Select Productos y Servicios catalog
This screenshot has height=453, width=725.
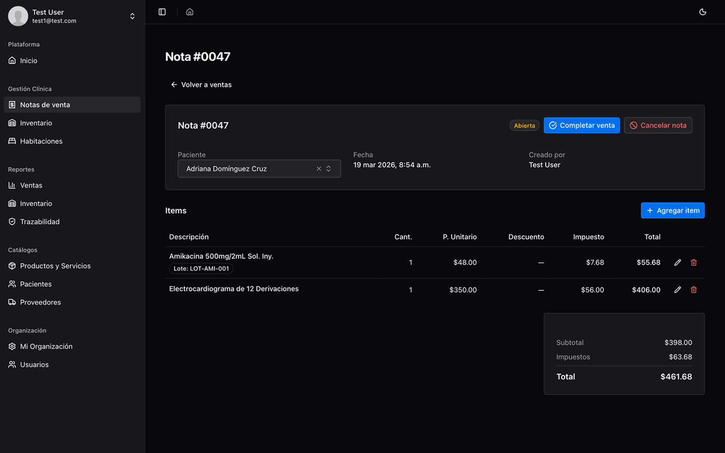(x=55, y=266)
